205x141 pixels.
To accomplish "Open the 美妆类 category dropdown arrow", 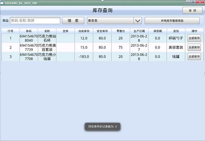I will [x=138, y=21].
